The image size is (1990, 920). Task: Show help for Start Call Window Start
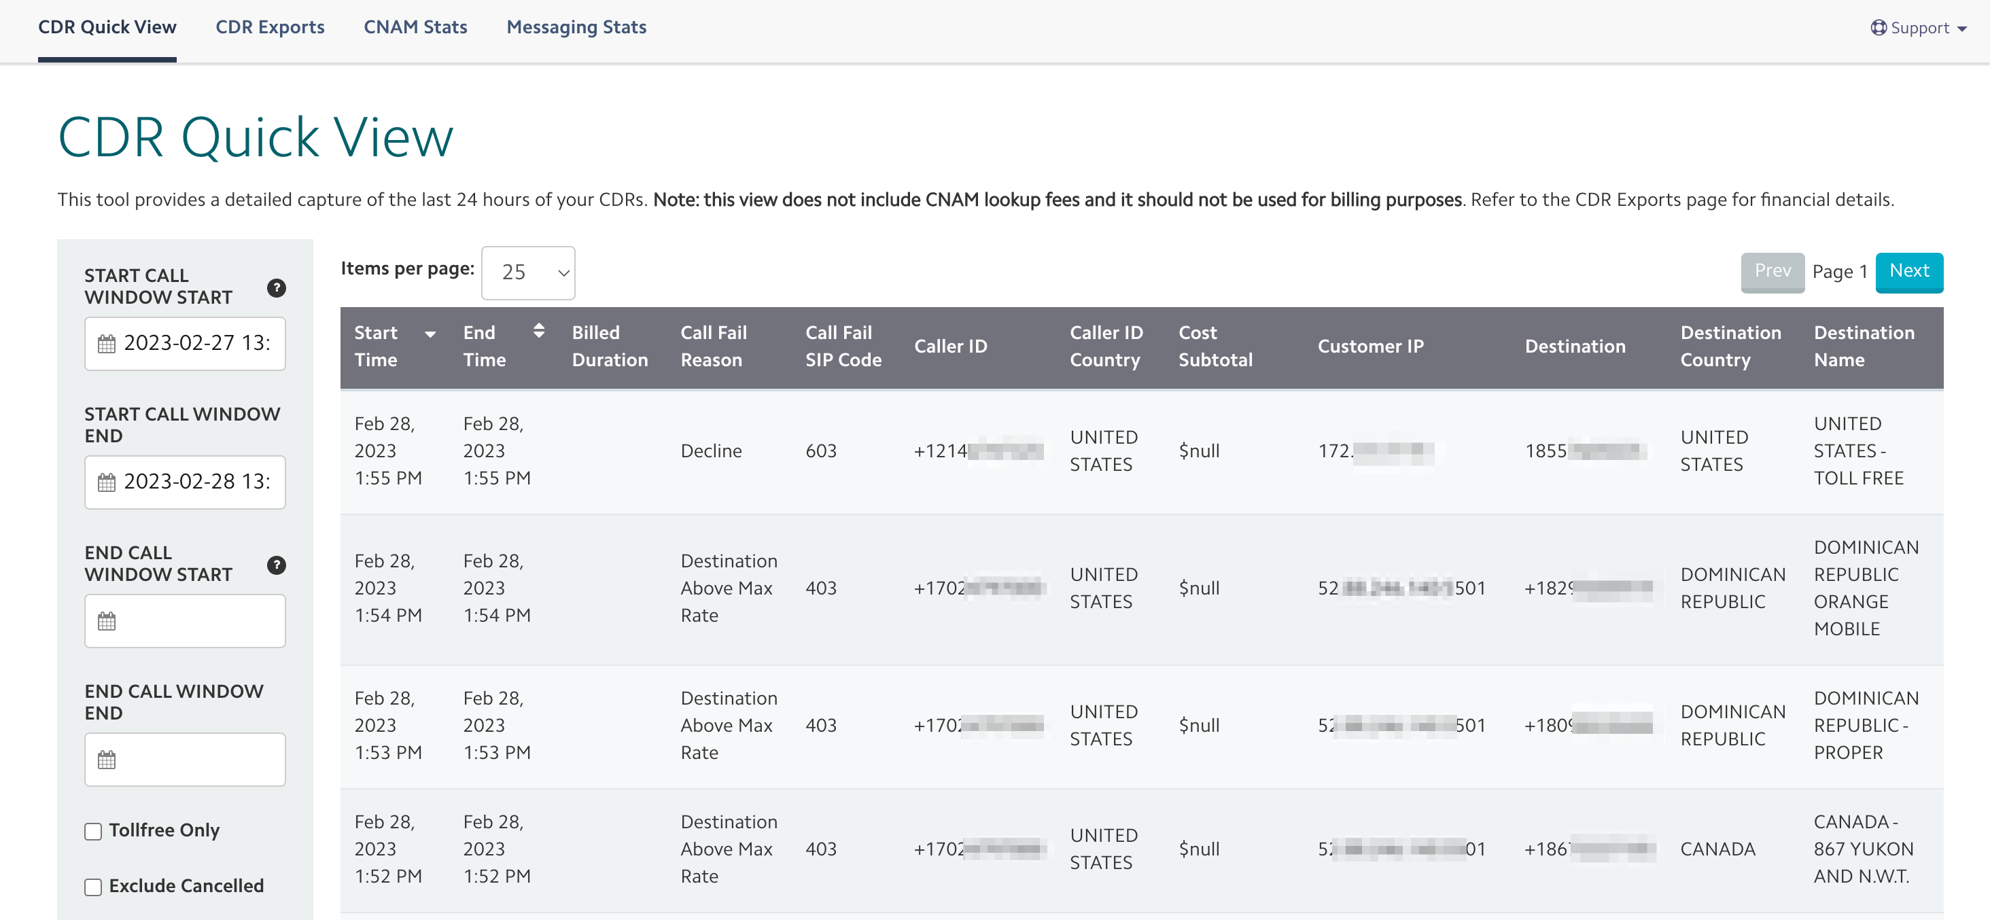pyautogui.click(x=276, y=288)
